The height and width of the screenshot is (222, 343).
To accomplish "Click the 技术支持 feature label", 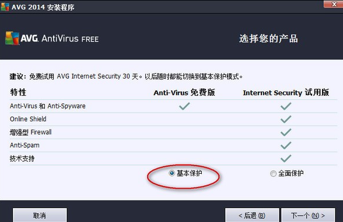I will click(22, 158).
